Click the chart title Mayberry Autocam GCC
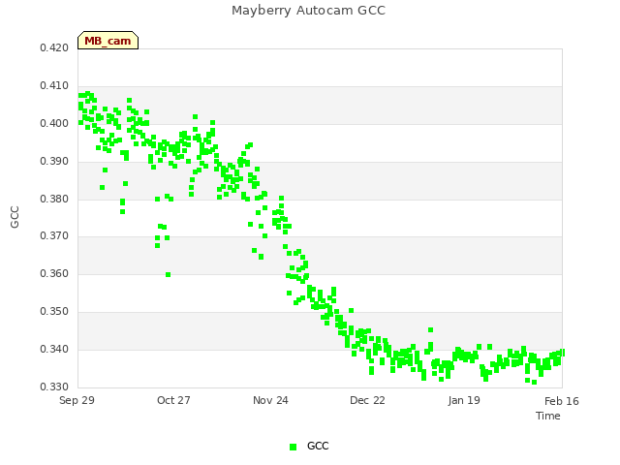This screenshot has height=465, width=620. coord(308,11)
